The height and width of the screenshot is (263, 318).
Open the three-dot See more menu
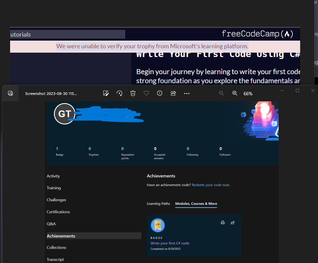[186, 93]
